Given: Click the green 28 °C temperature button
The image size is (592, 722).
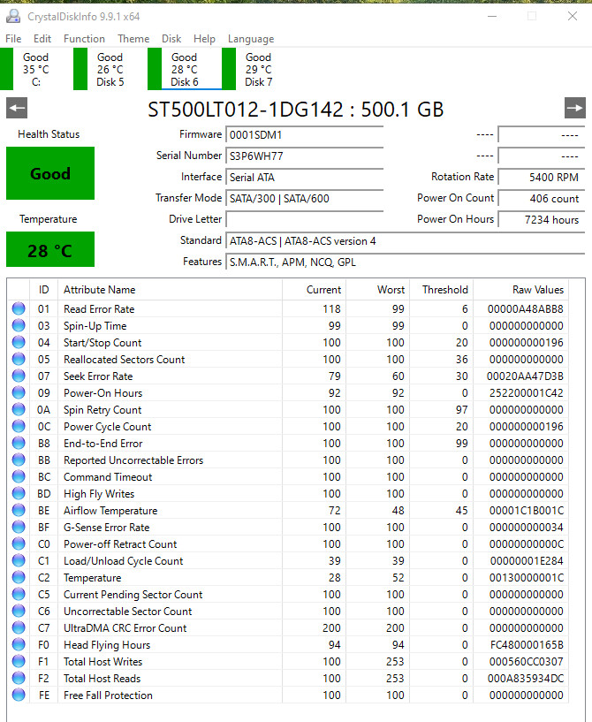Looking at the screenshot, I should tap(50, 249).
